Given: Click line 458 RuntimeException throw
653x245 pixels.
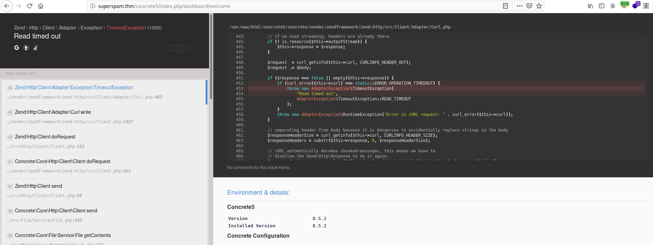Looking at the screenshot, I should coord(395,115).
